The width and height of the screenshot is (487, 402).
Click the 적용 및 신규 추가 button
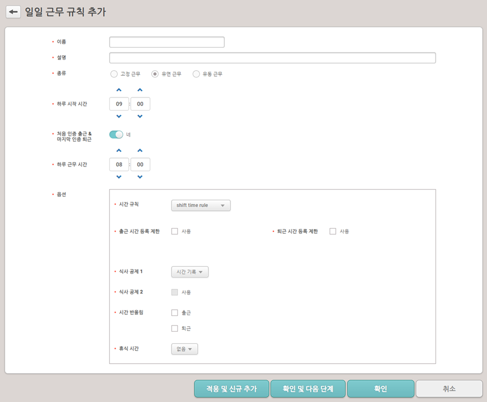[x=232, y=389]
